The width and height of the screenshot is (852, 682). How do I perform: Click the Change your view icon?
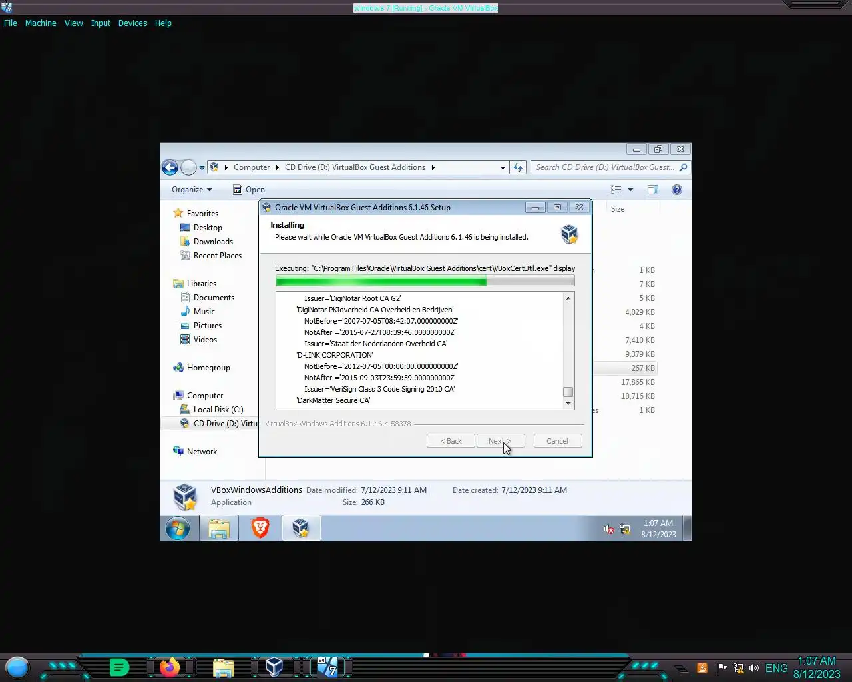616,190
